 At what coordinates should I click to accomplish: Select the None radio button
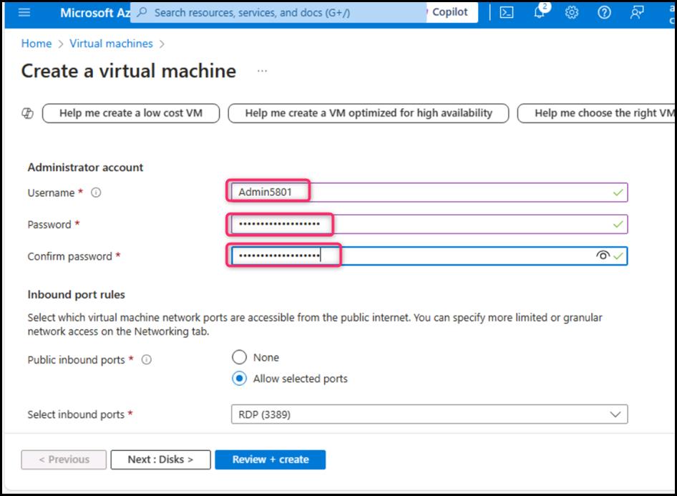tap(239, 357)
